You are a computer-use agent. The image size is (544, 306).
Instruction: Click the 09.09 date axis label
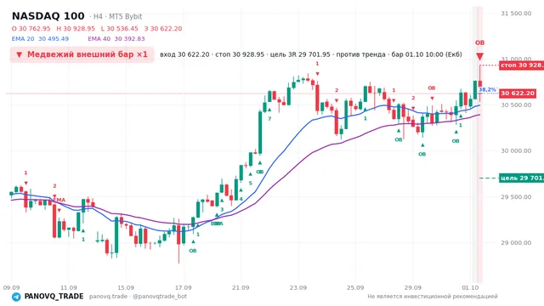click(x=11, y=288)
